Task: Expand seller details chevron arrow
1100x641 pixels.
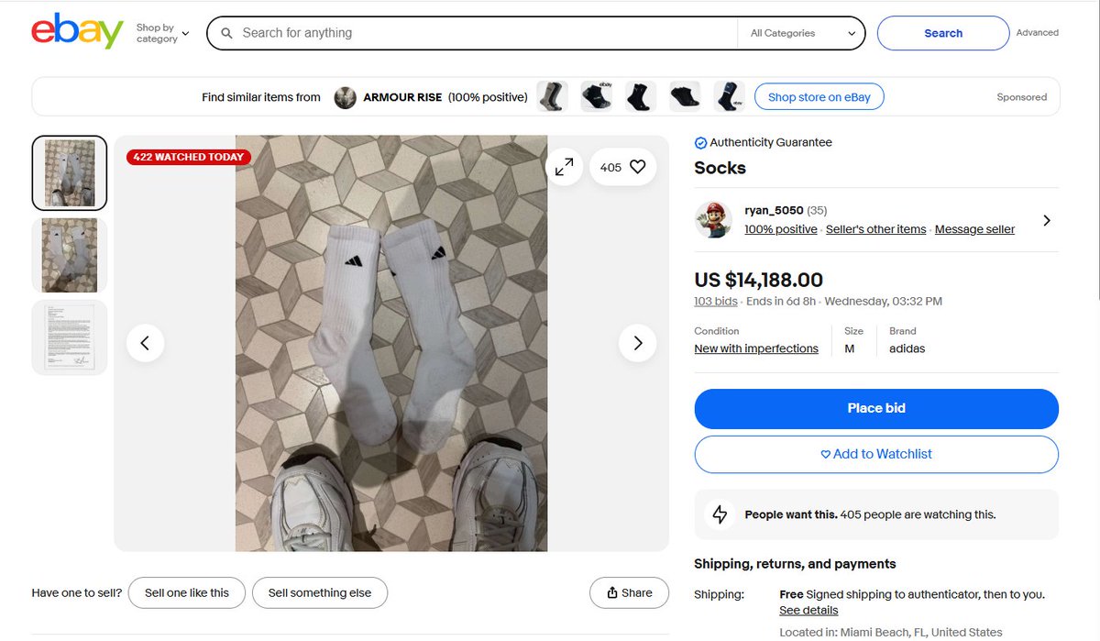Action: pos(1047,220)
